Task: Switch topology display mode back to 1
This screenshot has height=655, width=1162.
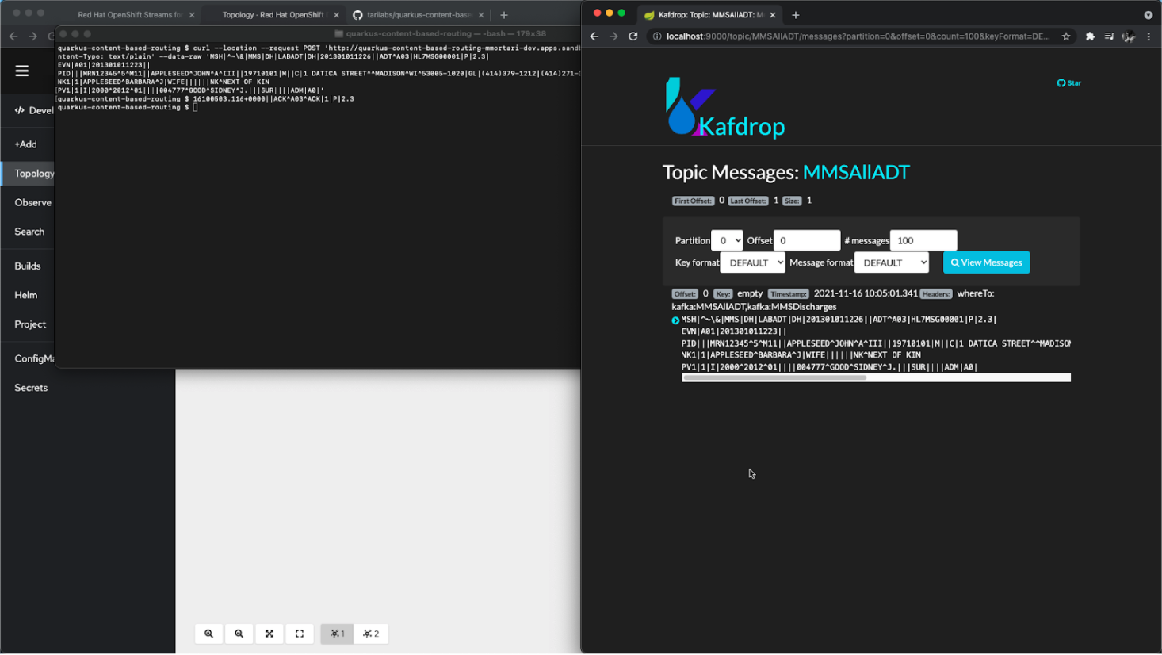Action: click(x=336, y=634)
